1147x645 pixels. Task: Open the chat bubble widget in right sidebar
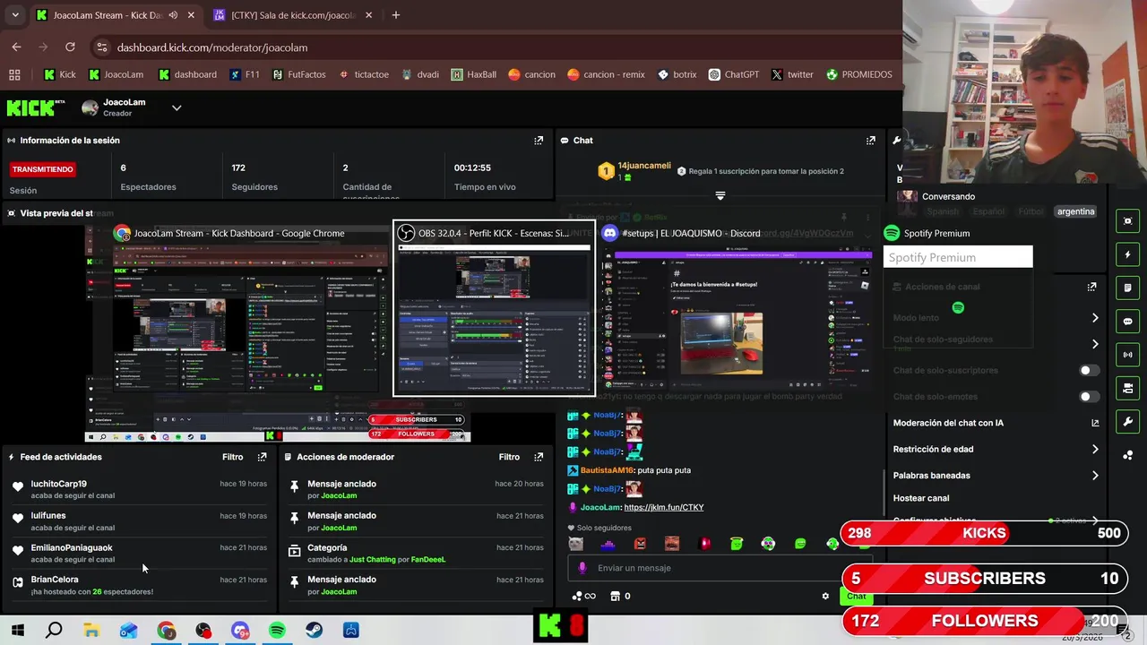[x=1127, y=322]
